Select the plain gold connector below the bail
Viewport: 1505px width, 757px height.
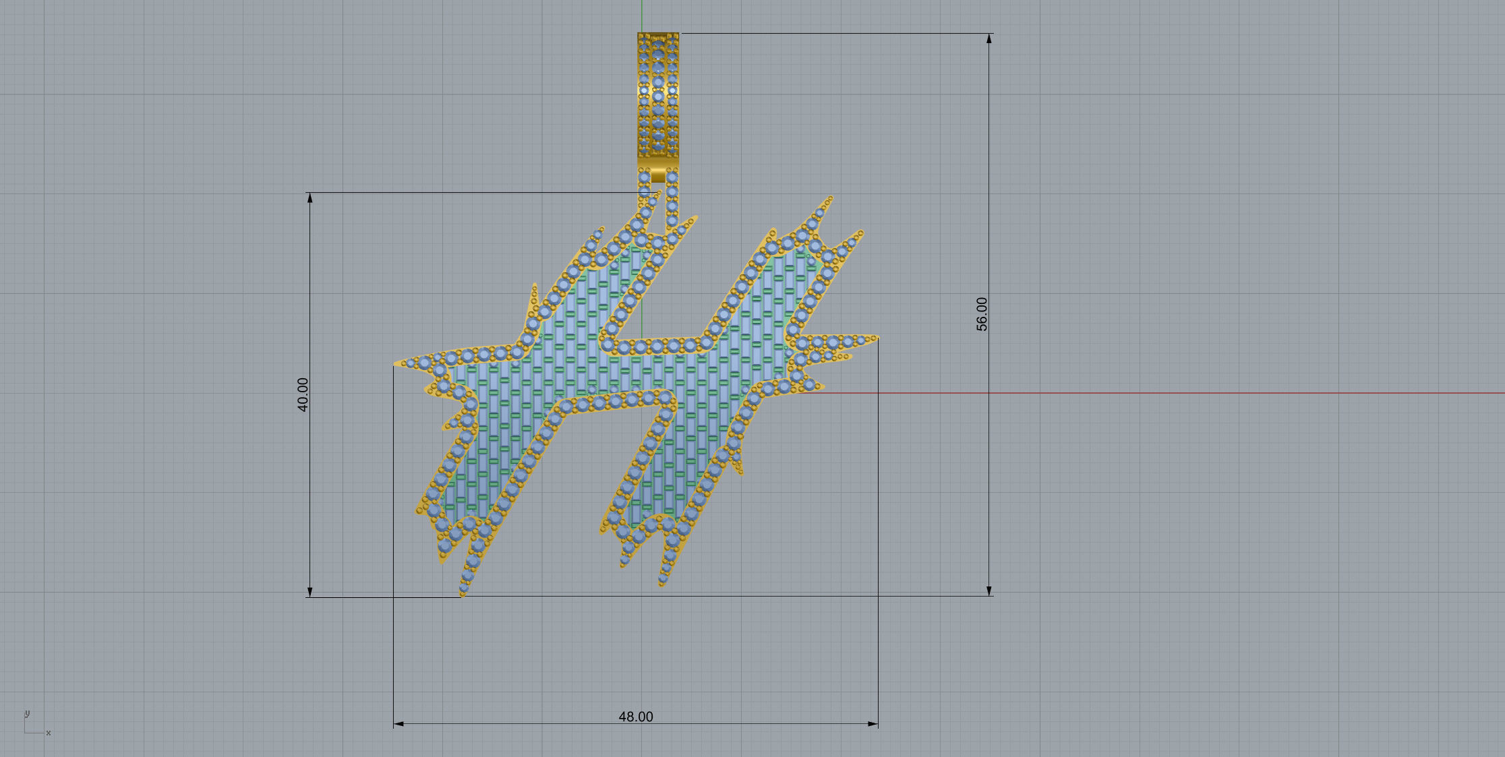[x=658, y=175]
